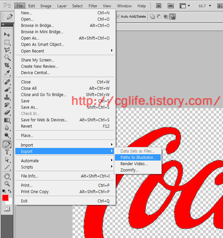Image resolution: width=223 pixels, height=238 pixels.
Task: Select the Healing Brush tool
Action: 7,82
